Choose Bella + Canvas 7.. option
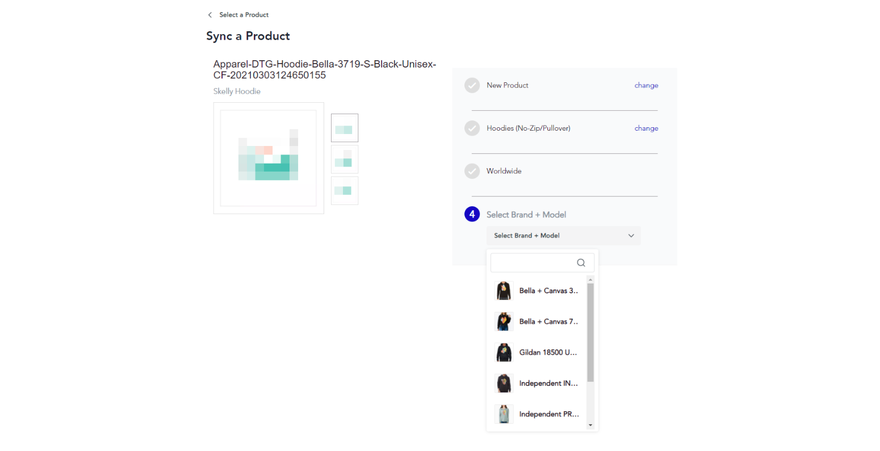Image resolution: width=880 pixels, height=451 pixels. pos(537,321)
